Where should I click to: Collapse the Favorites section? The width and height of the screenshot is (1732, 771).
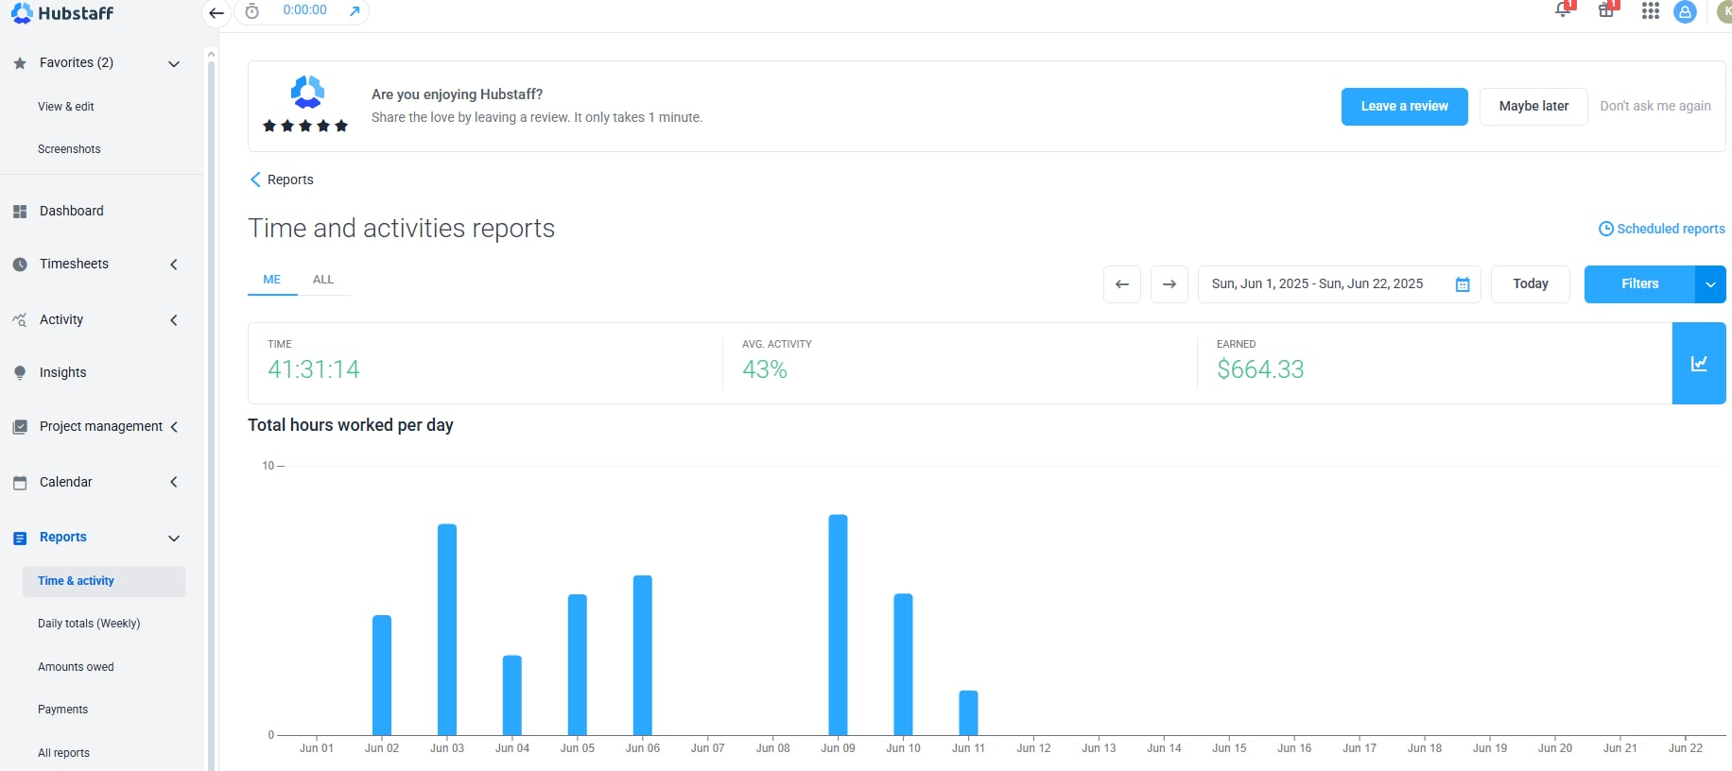click(x=174, y=63)
